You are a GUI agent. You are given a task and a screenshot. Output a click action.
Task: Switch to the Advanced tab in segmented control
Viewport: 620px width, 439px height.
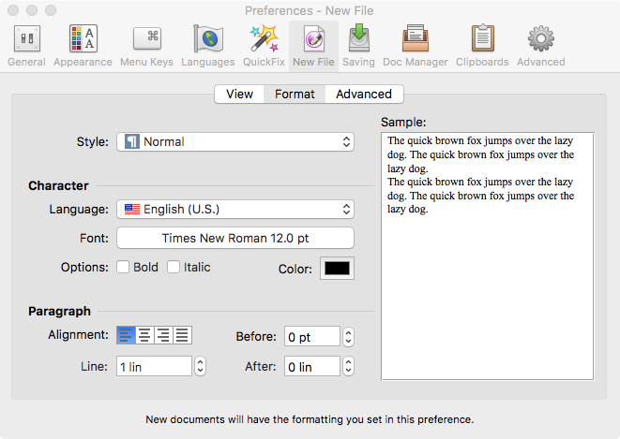pyautogui.click(x=364, y=94)
